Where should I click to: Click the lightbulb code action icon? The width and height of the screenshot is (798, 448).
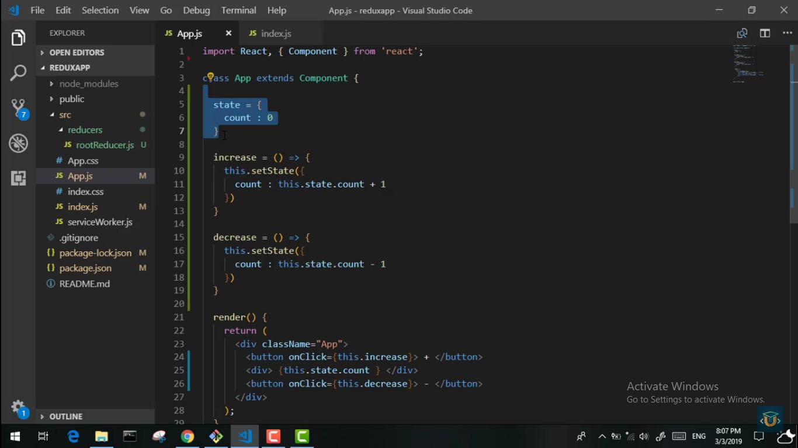(210, 77)
